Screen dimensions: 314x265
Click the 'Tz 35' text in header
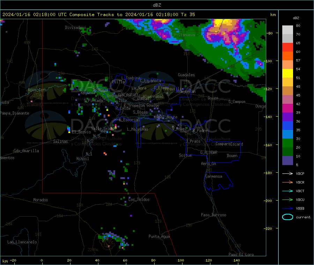pos(188,15)
